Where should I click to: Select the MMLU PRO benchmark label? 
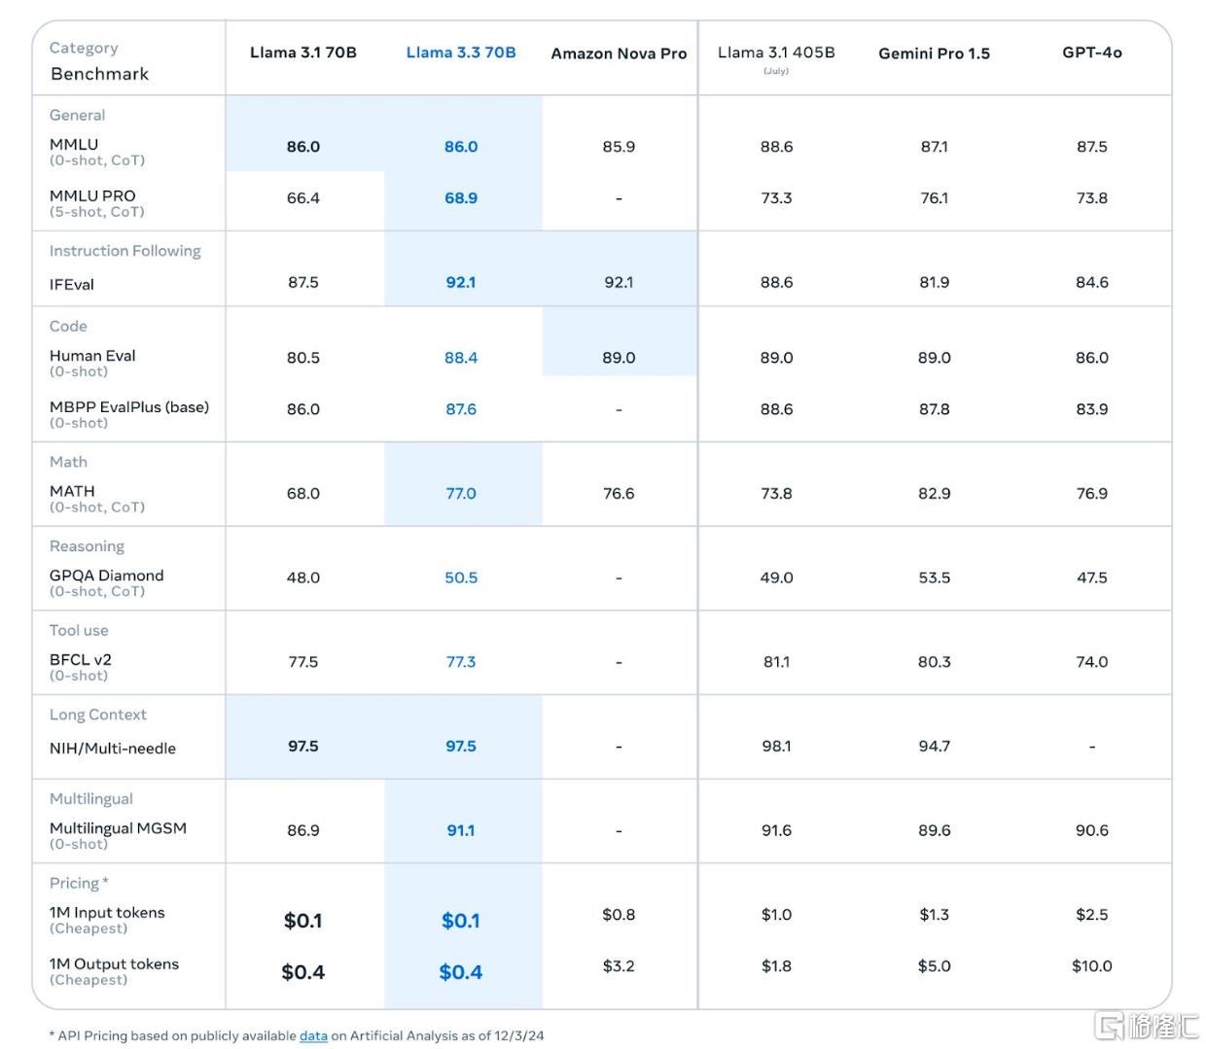[92, 195]
